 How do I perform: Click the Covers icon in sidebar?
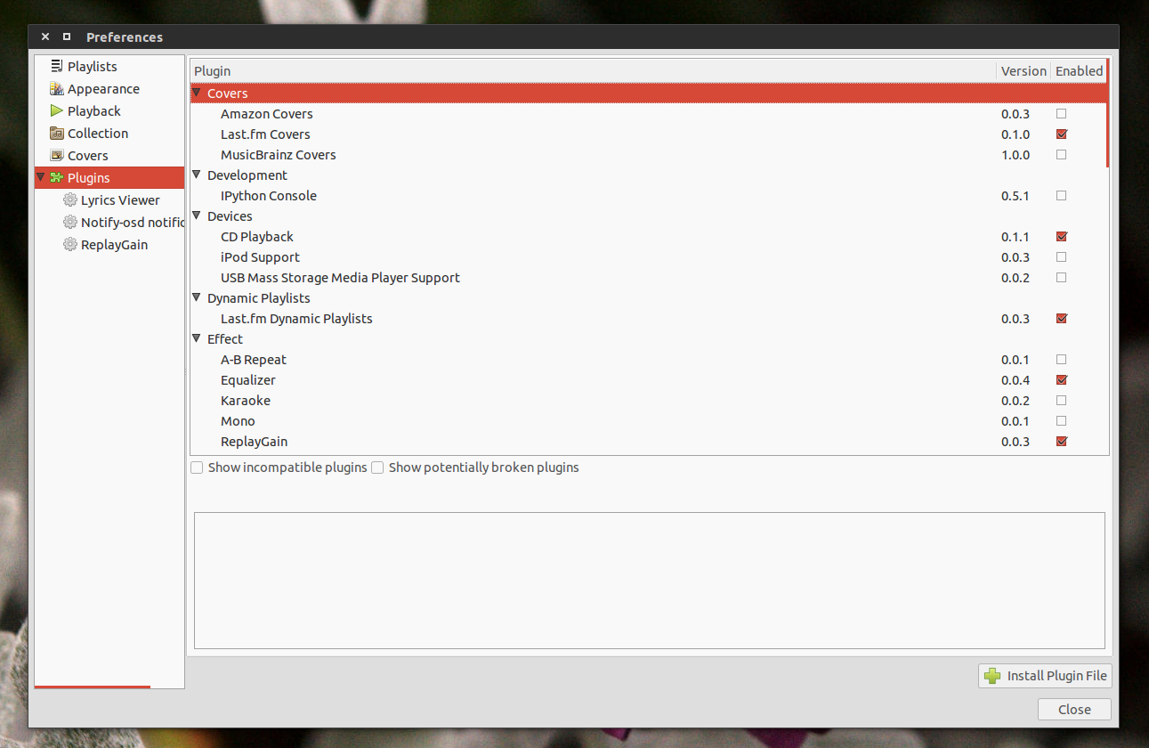pos(57,155)
